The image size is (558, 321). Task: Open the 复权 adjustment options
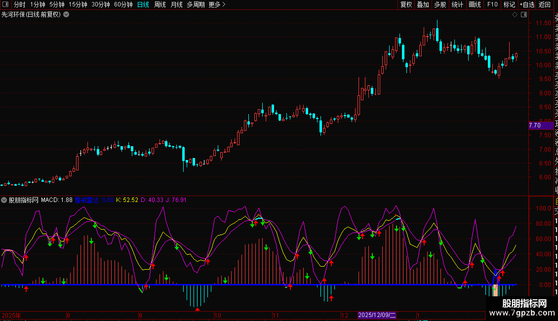click(406, 4)
